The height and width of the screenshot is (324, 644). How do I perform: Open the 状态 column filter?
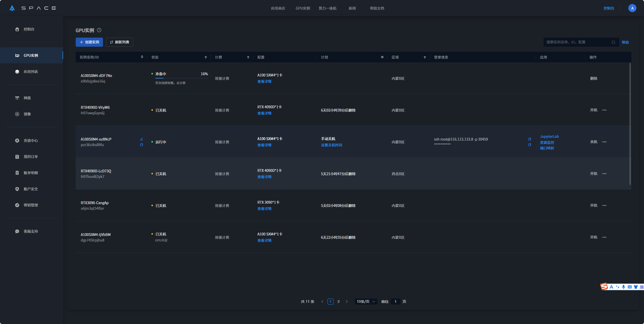206,57
